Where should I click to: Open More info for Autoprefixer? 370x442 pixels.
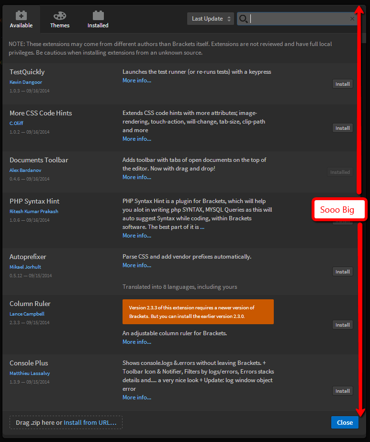[137, 265]
